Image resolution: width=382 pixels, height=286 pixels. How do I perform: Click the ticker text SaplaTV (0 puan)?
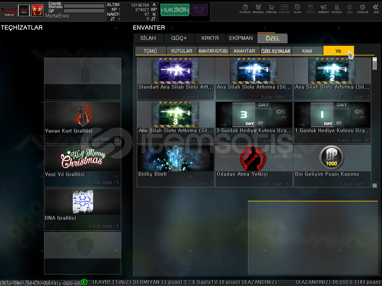(x=219, y=282)
